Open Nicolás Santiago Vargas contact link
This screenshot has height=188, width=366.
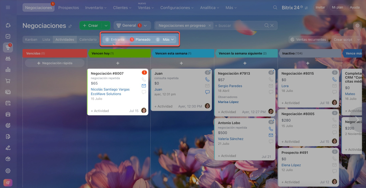[x=110, y=89]
